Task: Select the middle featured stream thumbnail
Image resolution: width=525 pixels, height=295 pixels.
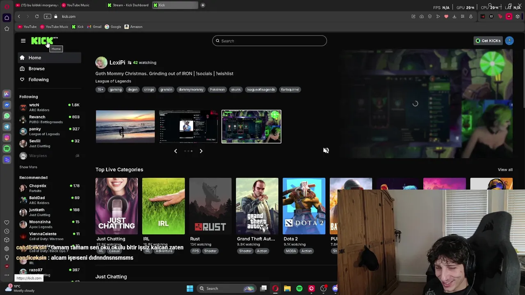Action: point(188,126)
